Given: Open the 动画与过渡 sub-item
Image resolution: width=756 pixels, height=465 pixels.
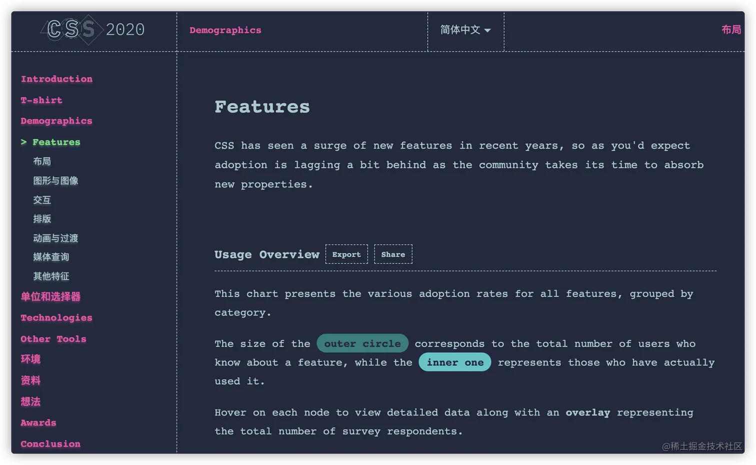Looking at the screenshot, I should click(55, 238).
